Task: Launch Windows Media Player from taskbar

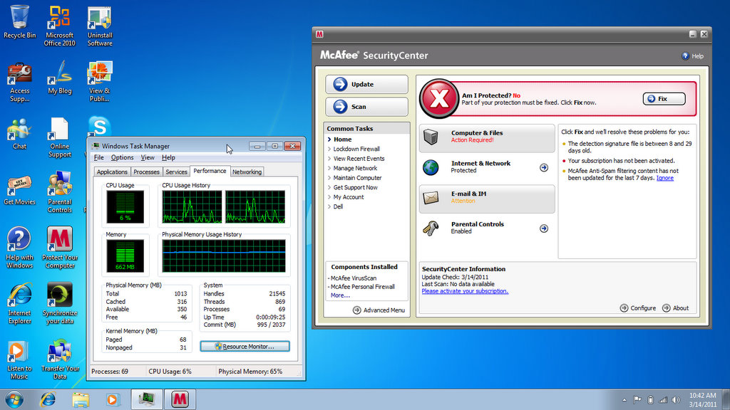Action: pyautogui.click(x=113, y=399)
